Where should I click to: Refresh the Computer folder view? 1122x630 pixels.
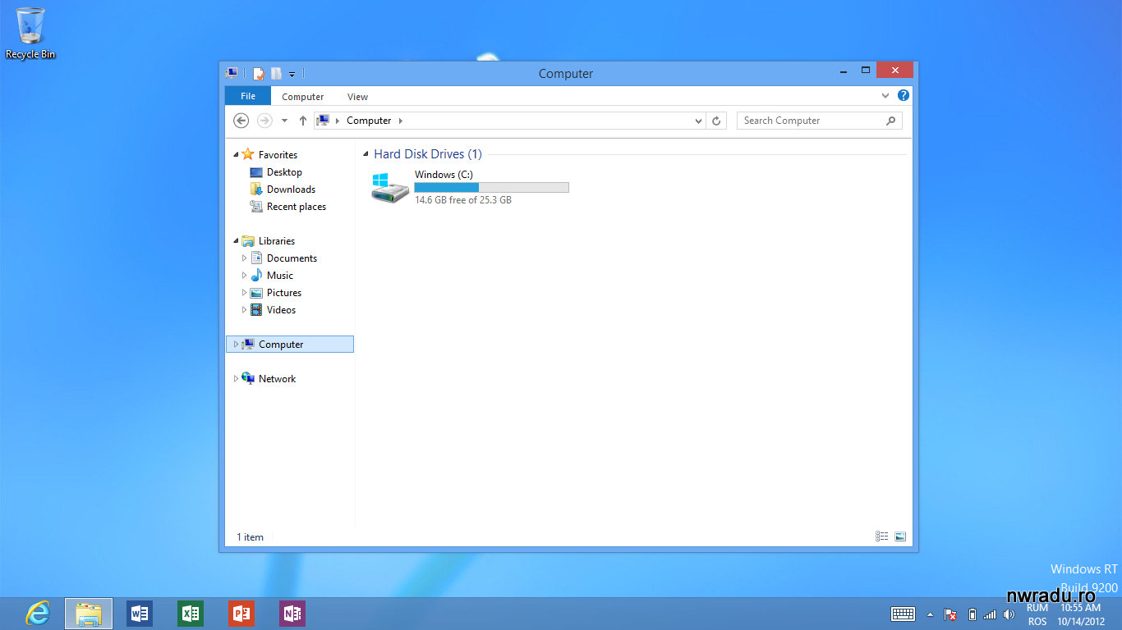point(716,121)
